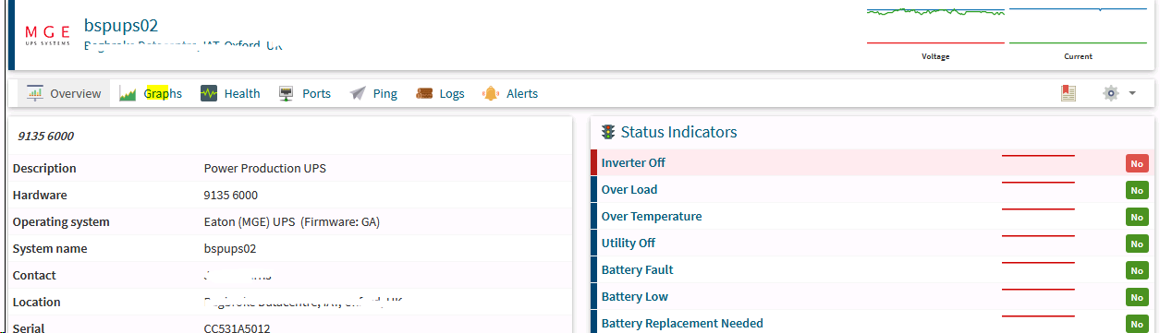Click the Logs wood-stack icon
The height and width of the screenshot is (333, 1160).
point(424,93)
